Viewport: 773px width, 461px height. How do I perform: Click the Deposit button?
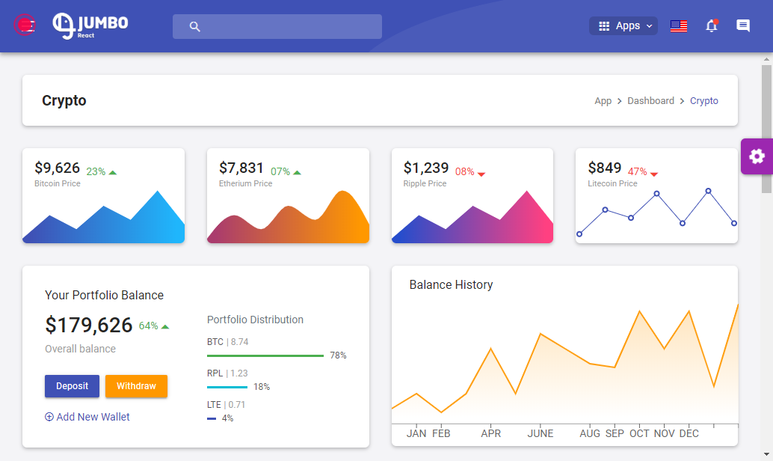[x=72, y=386]
